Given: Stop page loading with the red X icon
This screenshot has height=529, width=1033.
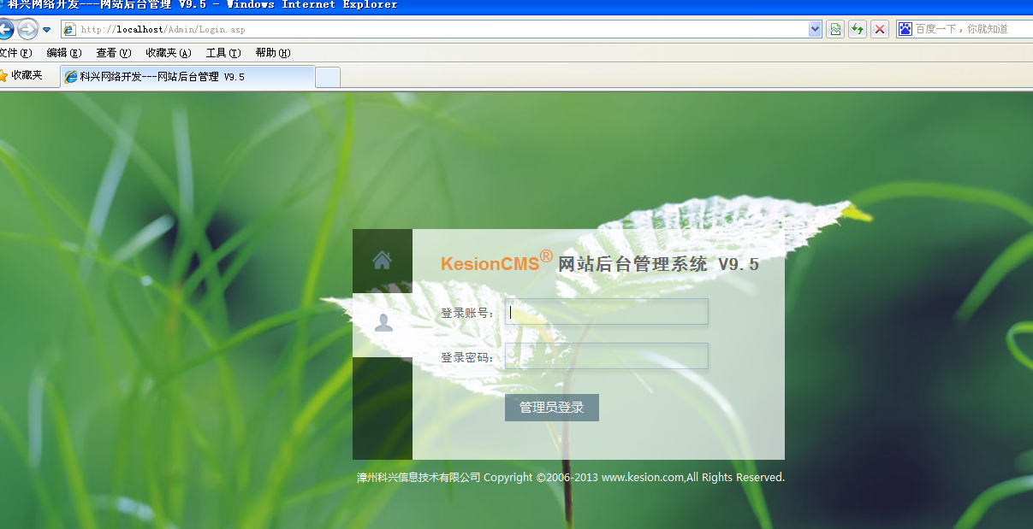Looking at the screenshot, I should (x=879, y=28).
